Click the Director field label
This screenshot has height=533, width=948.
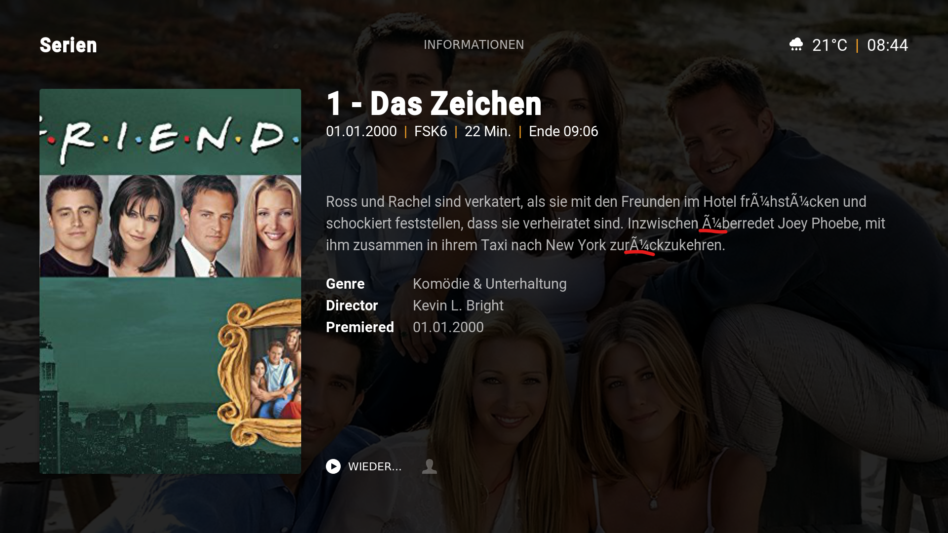[x=352, y=305]
